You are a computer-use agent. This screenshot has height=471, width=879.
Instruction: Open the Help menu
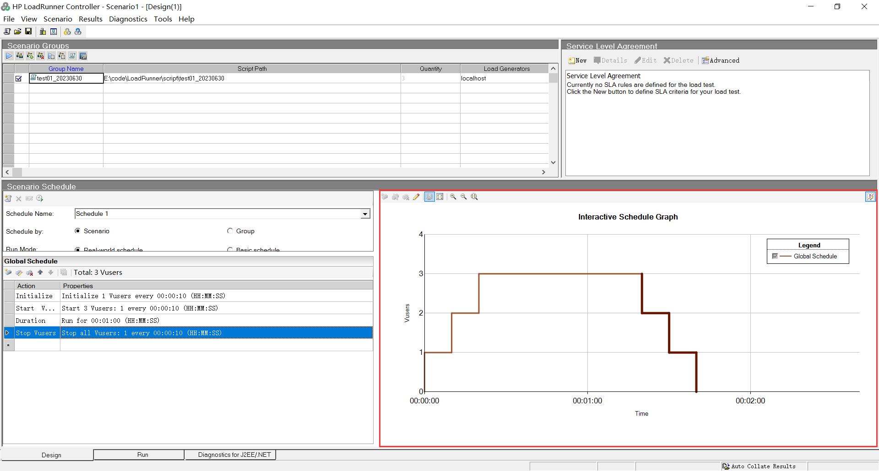point(186,19)
